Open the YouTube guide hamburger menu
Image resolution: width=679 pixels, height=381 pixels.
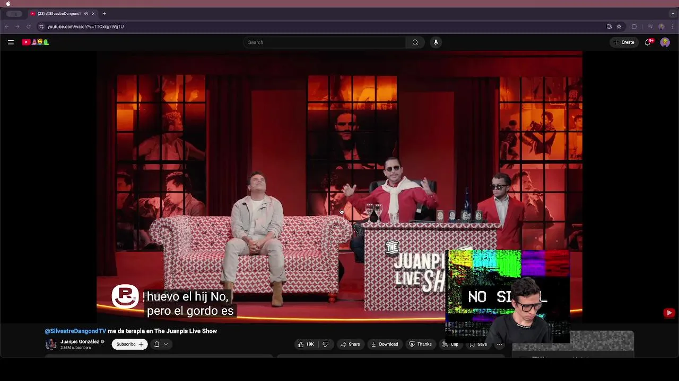(11, 42)
